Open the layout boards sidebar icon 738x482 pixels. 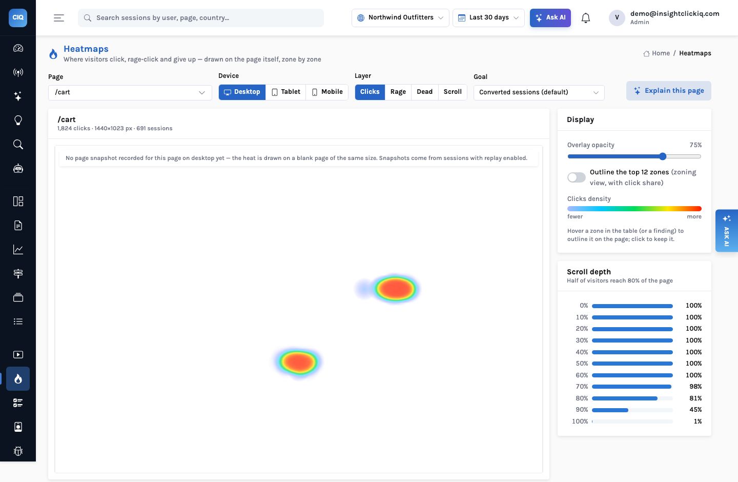point(18,201)
